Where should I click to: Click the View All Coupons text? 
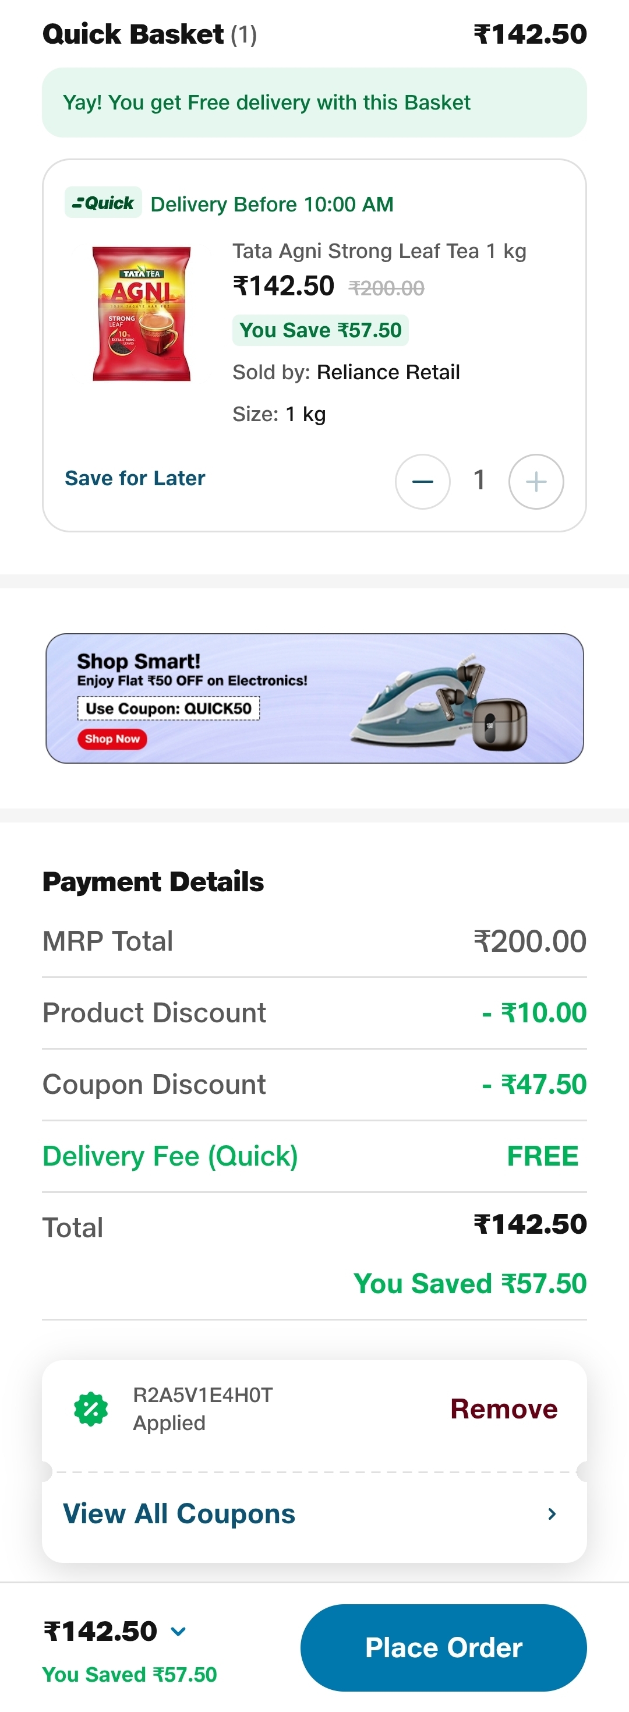pyautogui.click(x=179, y=1514)
